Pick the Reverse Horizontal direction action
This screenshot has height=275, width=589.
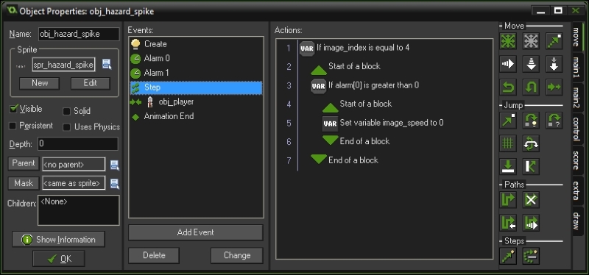point(508,87)
